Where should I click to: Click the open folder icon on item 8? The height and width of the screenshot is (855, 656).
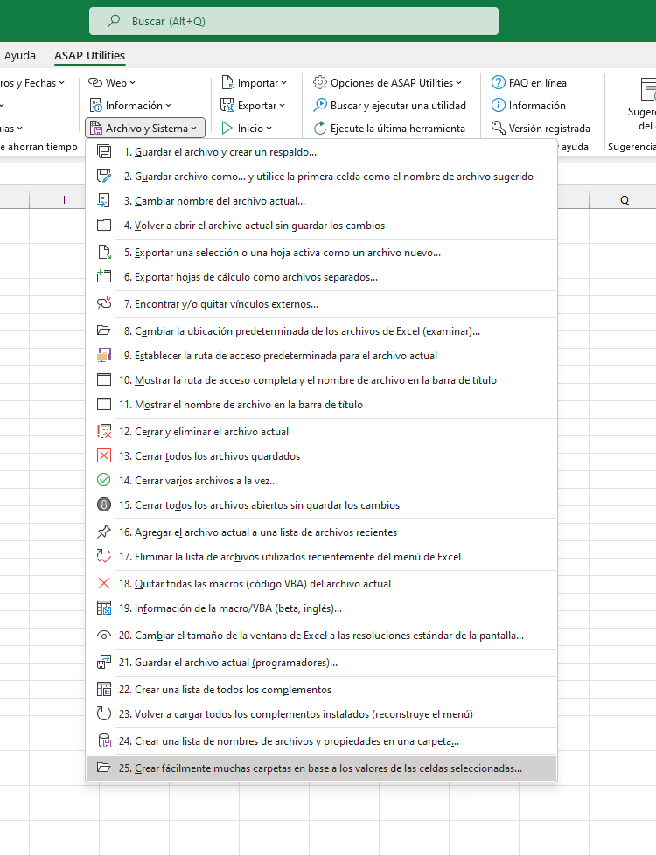(x=104, y=331)
